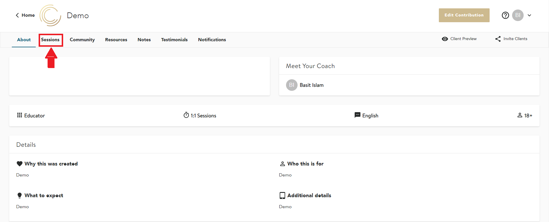549x222 pixels.
Task: Open the Notifications tab
Action: (x=212, y=40)
